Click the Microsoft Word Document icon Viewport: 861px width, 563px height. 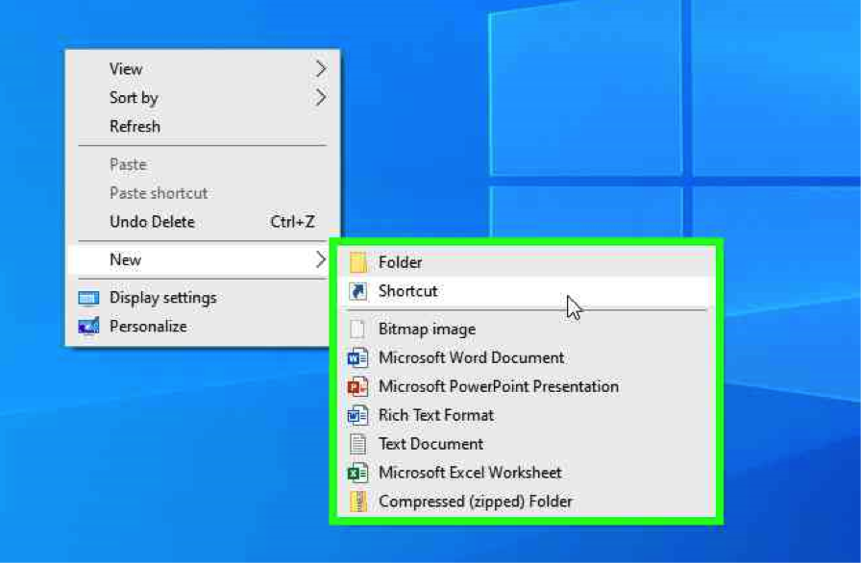point(358,358)
